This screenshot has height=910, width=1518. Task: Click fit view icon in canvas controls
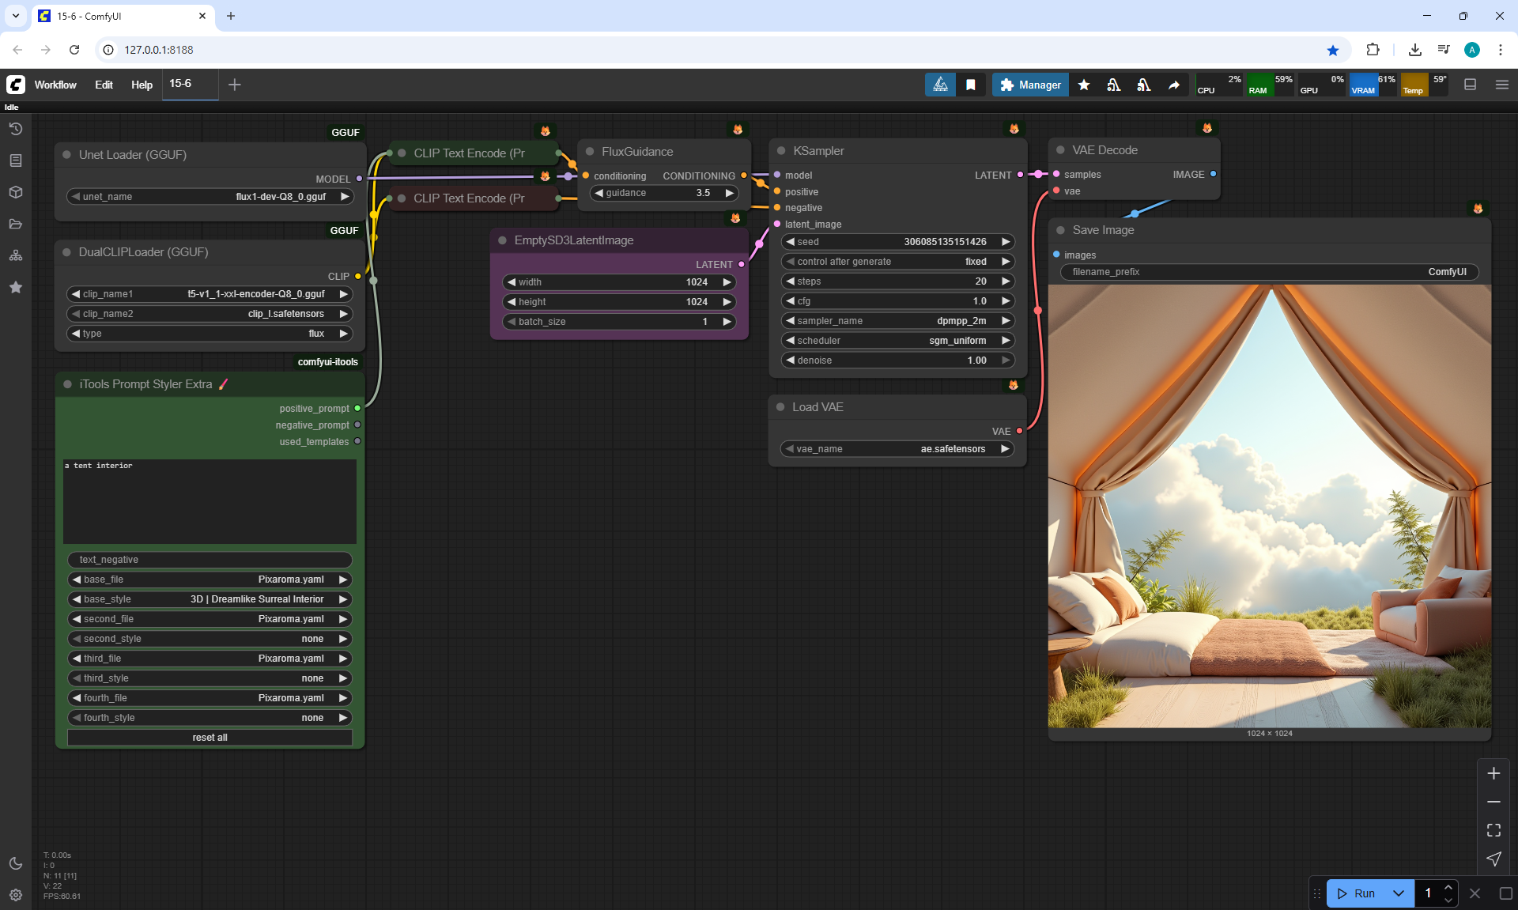(1493, 830)
